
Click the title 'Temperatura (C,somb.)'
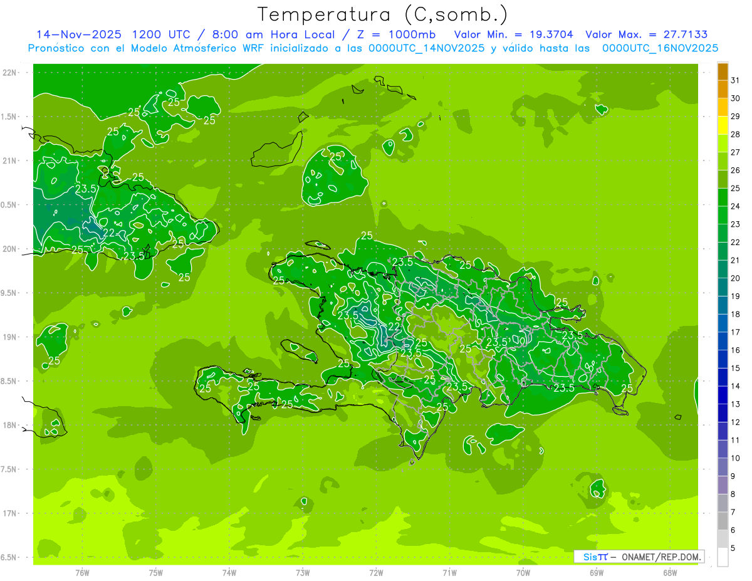pyautogui.click(x=383, y=14)
